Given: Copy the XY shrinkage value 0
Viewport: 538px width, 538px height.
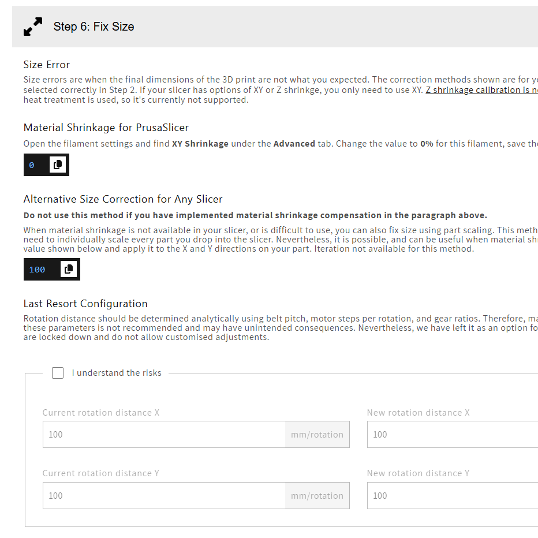Looking at the screenshot, I should (58, 165).
